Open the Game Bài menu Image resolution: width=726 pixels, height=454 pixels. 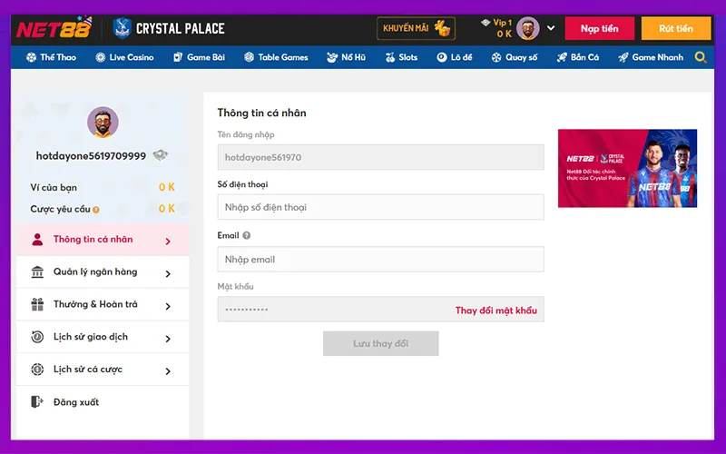coord(199,57)
